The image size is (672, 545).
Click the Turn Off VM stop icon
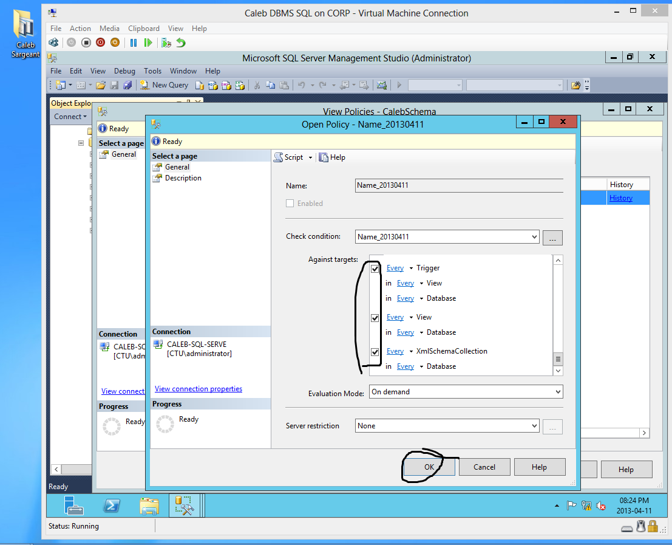tap(86, 43)
